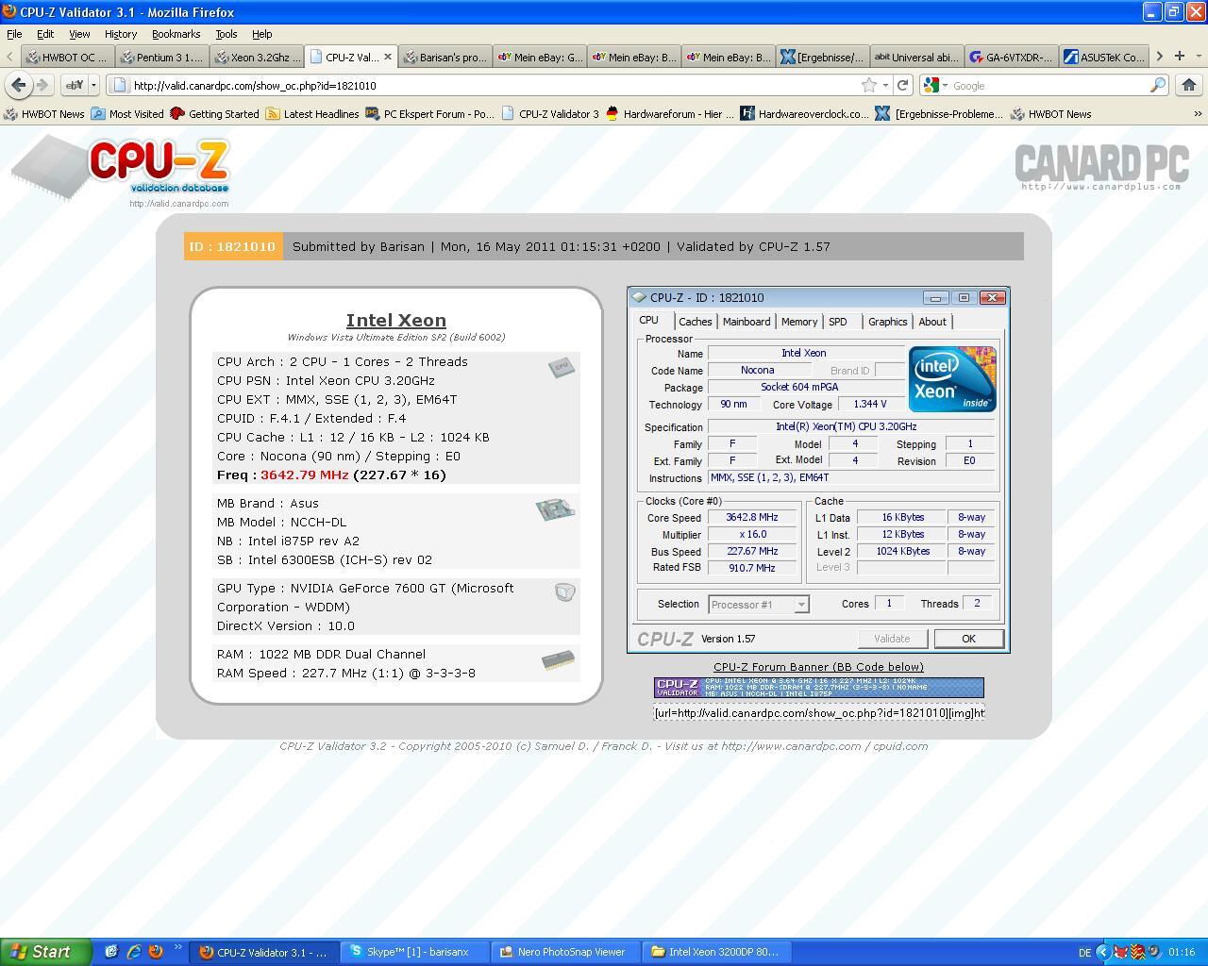Switch to the Xeon 3.2Ghz browser tab

(257, 57)
